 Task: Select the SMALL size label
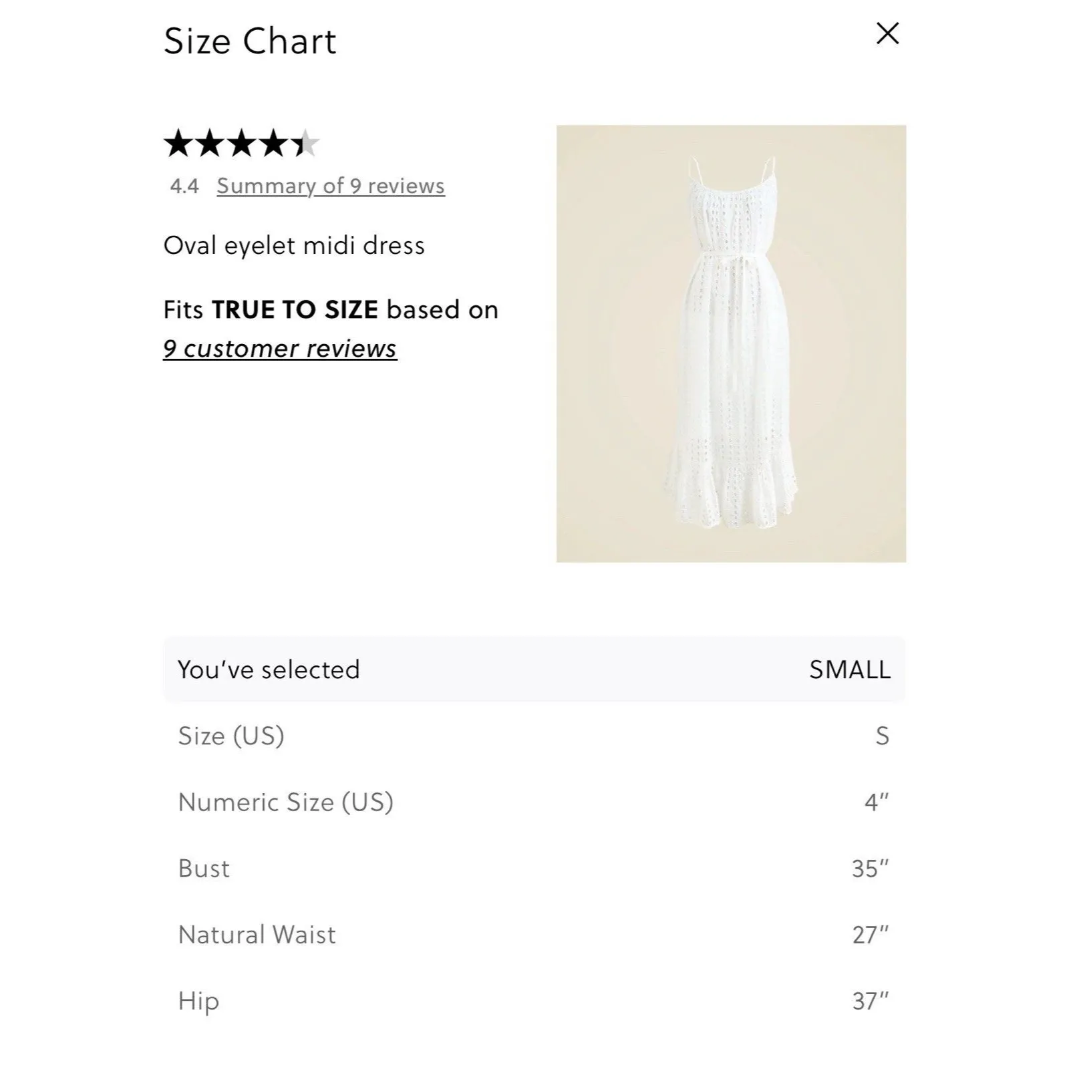tap(850, 669)
